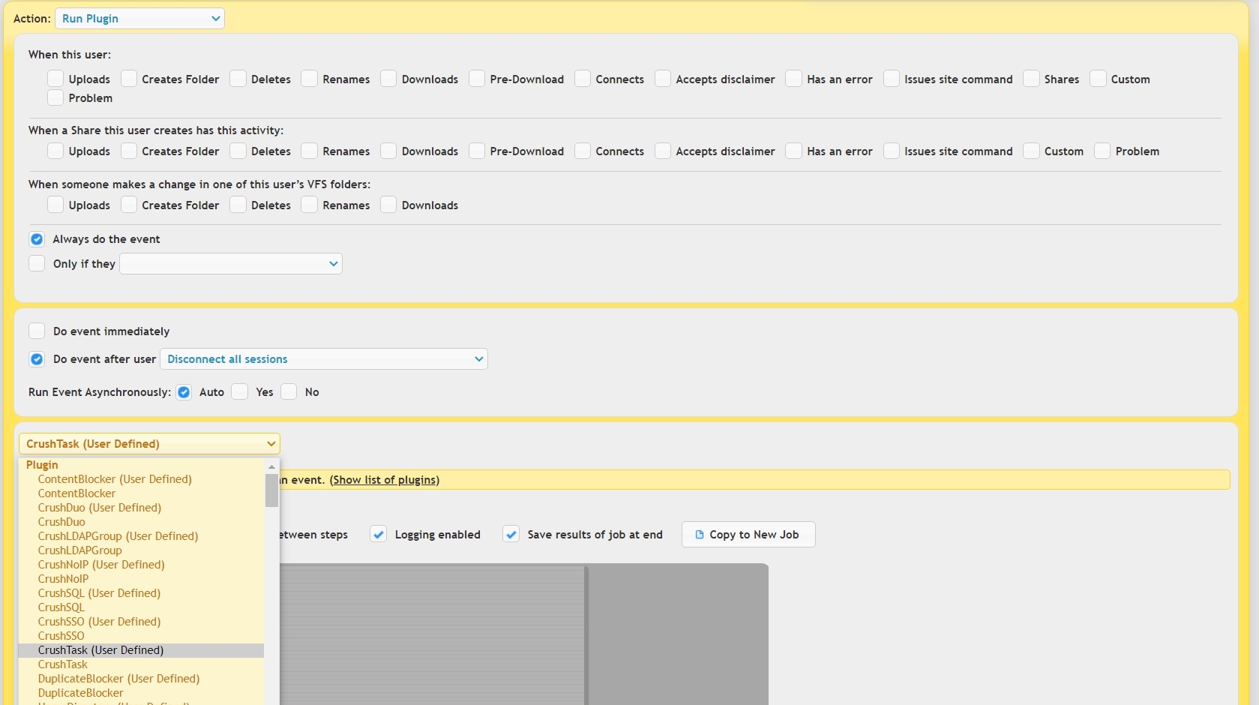Check Creates Folder under When this user
Screen dimensions: 1259x705
(129, 79)
